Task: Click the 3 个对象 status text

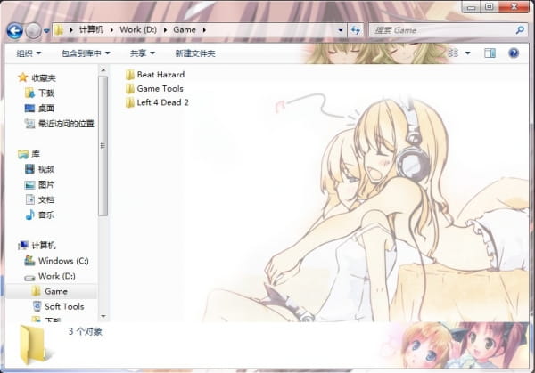Action: tap(86, 331)
